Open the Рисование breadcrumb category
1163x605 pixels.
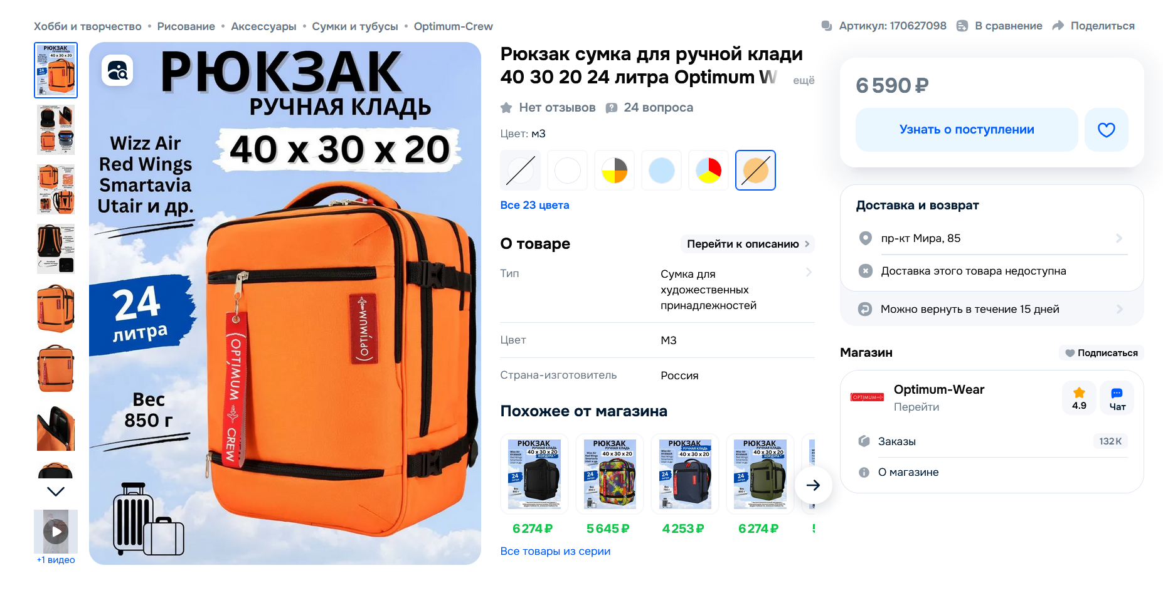coord(186,26)
